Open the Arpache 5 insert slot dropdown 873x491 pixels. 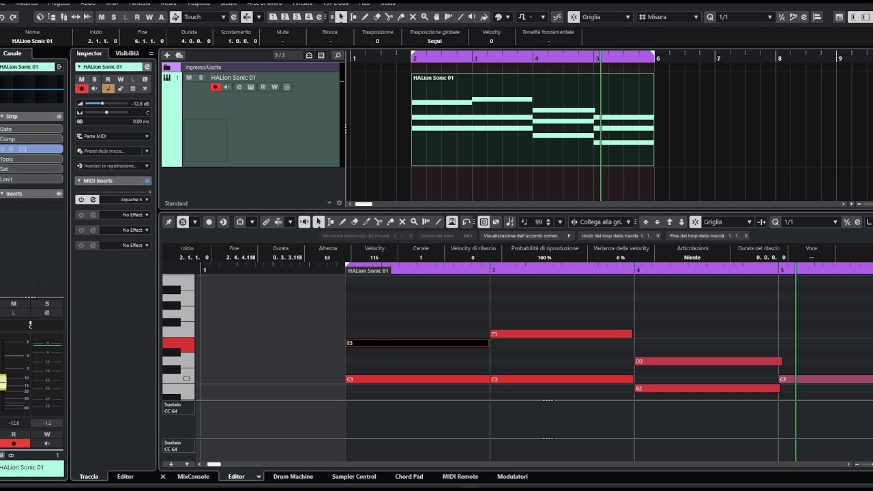125,200
